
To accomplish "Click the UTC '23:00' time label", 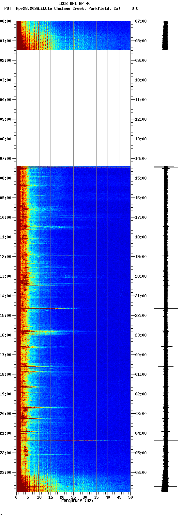I will 141,335.
